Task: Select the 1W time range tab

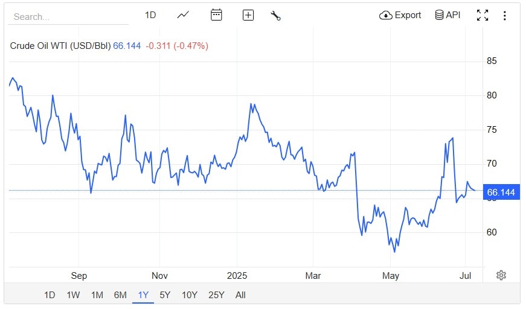Action: (x=73, y=295)
